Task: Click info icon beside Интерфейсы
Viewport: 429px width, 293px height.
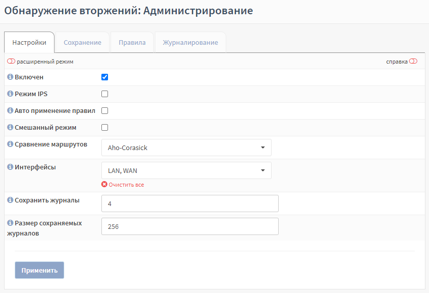Action: pos(10,167)
